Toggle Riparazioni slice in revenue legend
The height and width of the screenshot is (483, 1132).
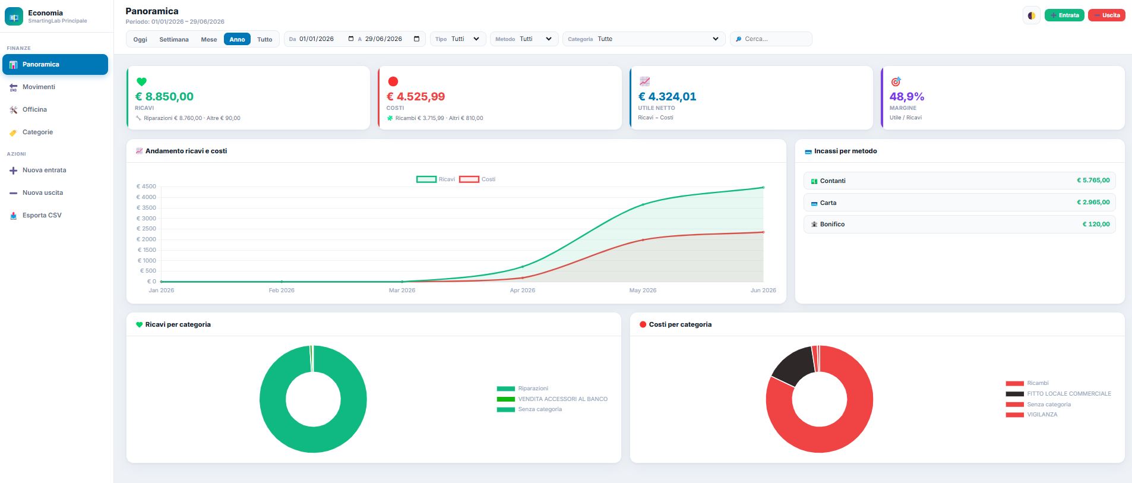(x=523, y=389)
